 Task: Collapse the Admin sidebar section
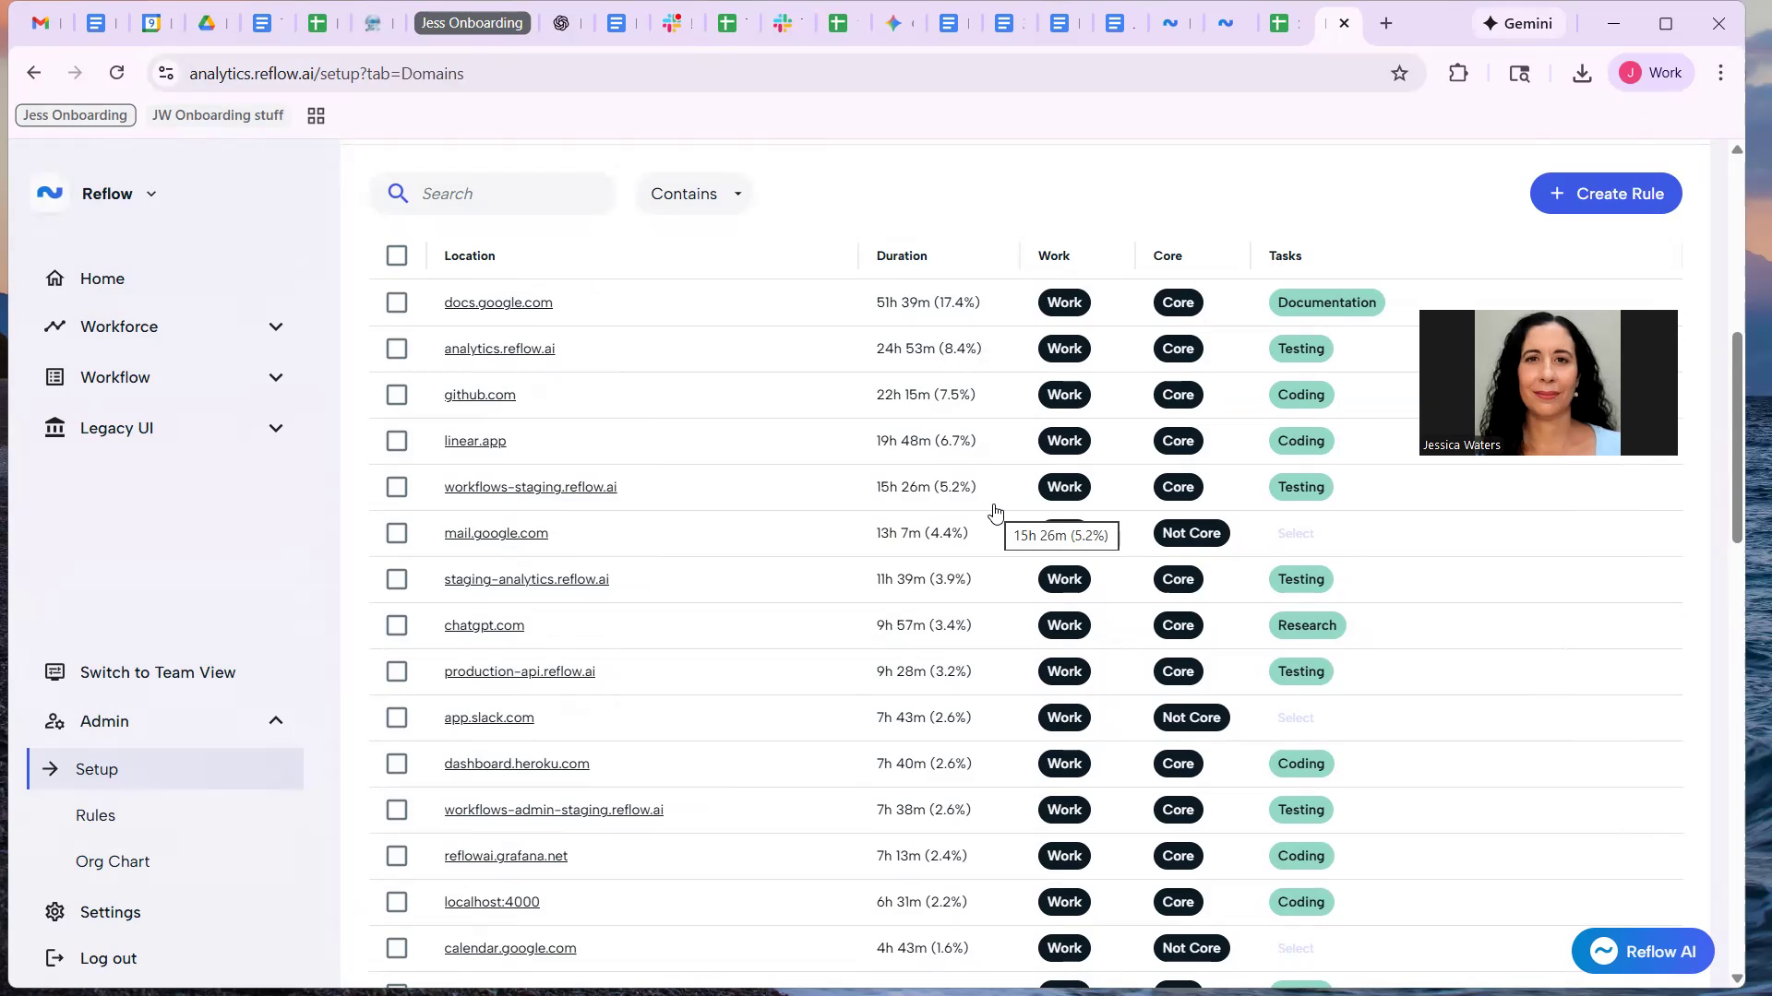point(275,721)
